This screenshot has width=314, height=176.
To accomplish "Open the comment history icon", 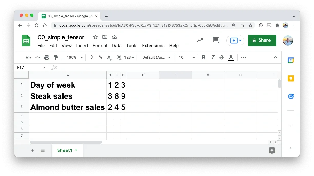I will coord(216,41).
